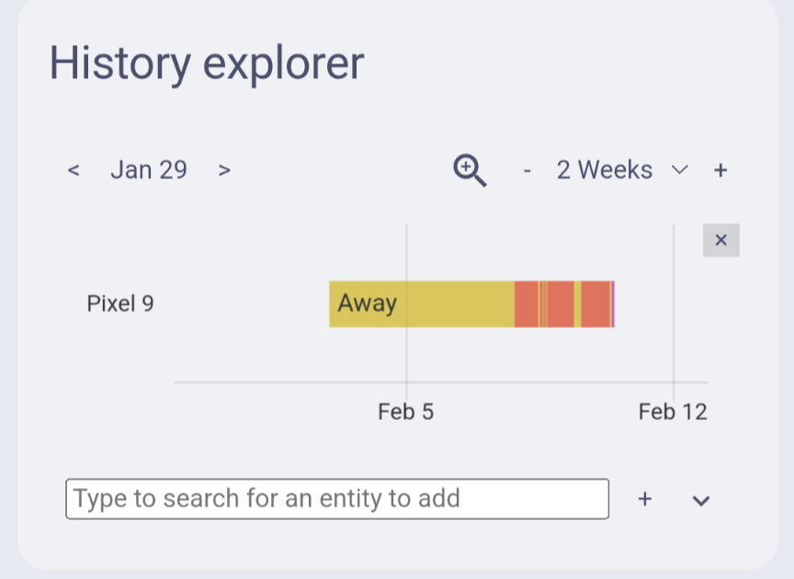Advance to the next time period arrow

coord(224,170)
